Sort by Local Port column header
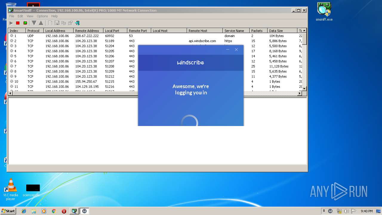This screenshot has width=382, height=215. tap(115, 31)
